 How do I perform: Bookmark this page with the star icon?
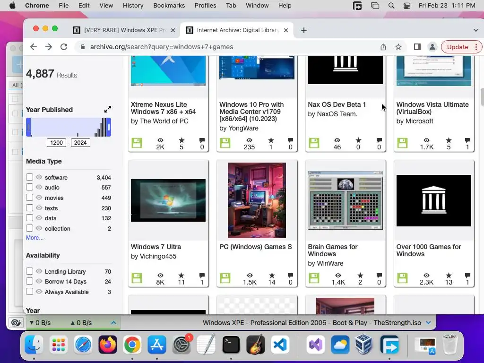coord(398,47)
